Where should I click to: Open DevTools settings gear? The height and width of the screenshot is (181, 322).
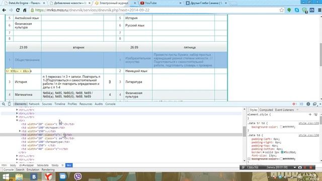tap(308, 104)
